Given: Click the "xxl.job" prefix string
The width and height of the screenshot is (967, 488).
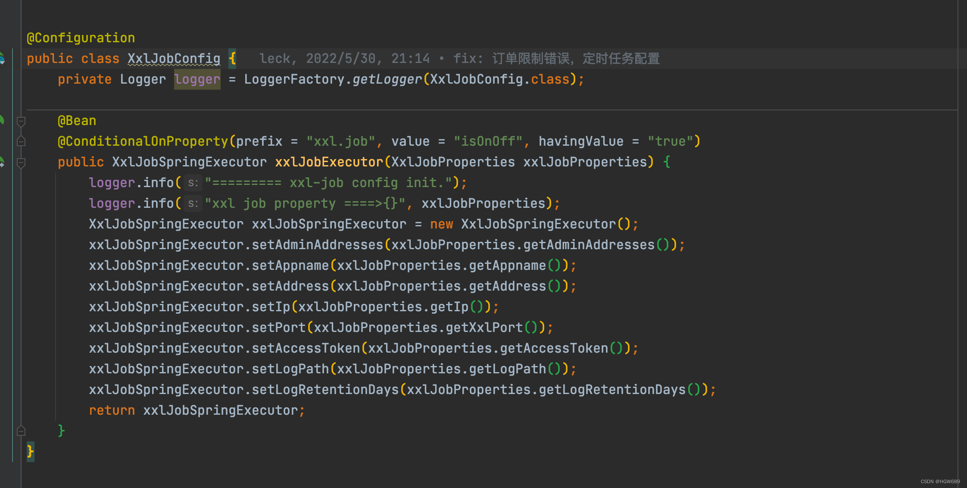Looking at the screenshot, I should point(341,141).
